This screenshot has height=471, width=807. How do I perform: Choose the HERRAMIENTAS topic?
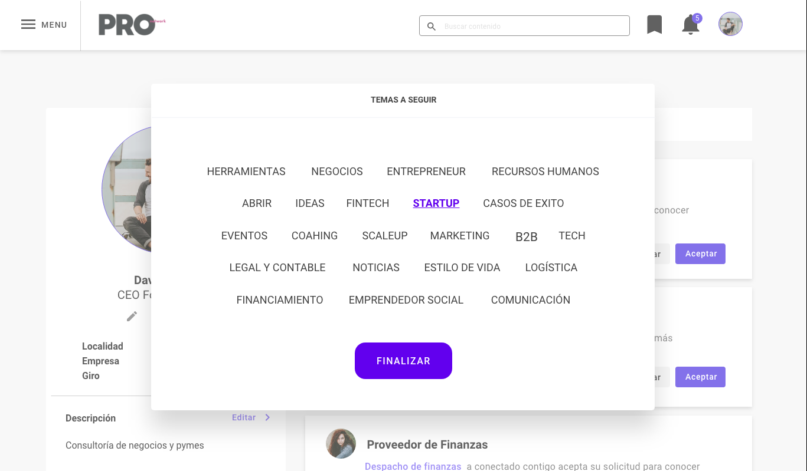[246, 172]
